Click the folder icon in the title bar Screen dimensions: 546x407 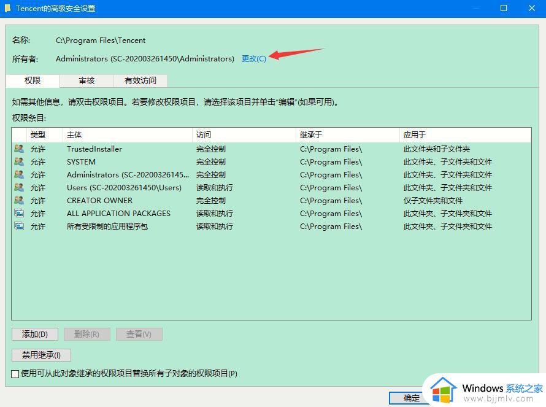[x=7, y=8]
